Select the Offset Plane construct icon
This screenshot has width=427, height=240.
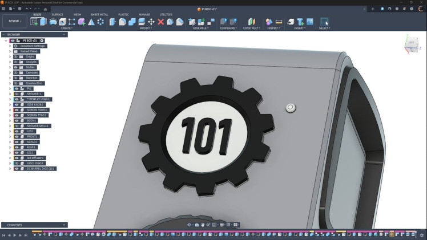point(252,22)
